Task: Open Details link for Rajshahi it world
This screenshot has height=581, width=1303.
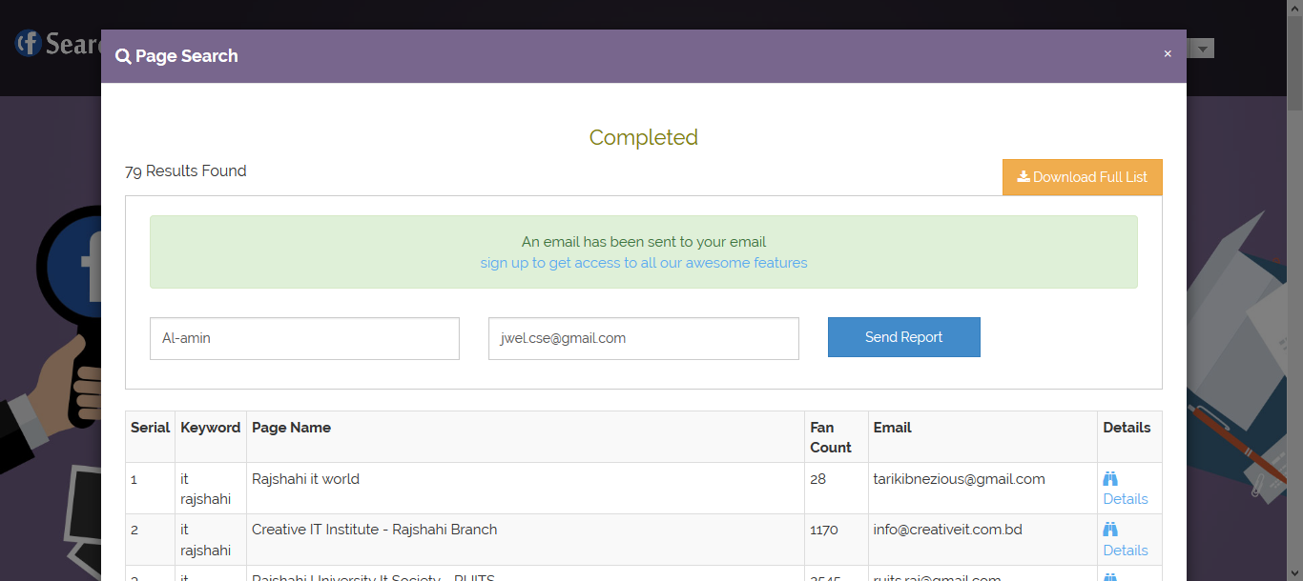Action: coord(1126,499)
